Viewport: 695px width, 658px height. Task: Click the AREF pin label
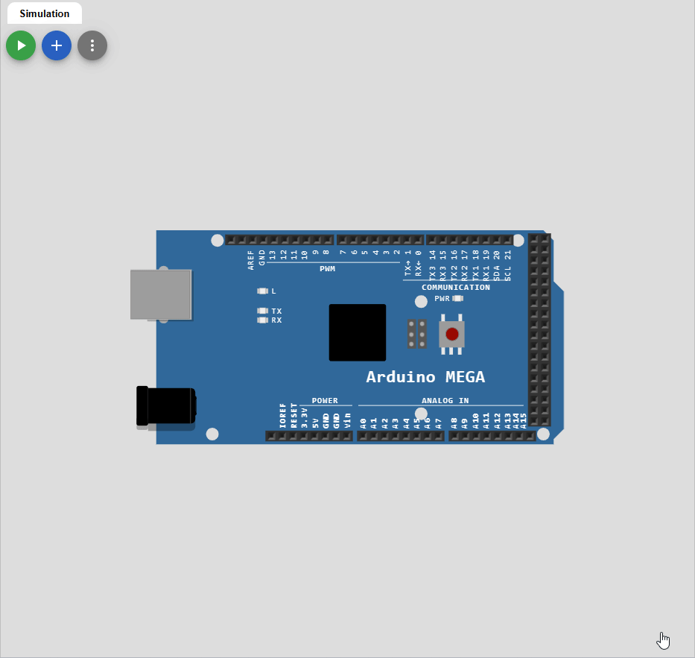(x=251, y=260)
